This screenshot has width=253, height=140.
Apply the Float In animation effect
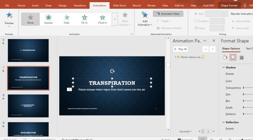(x=103, y=19)
